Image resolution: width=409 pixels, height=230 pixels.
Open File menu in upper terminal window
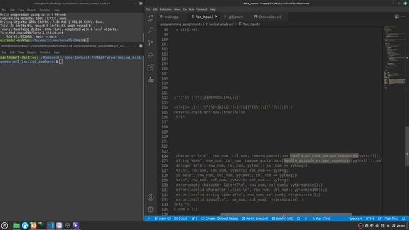[4, 10]
